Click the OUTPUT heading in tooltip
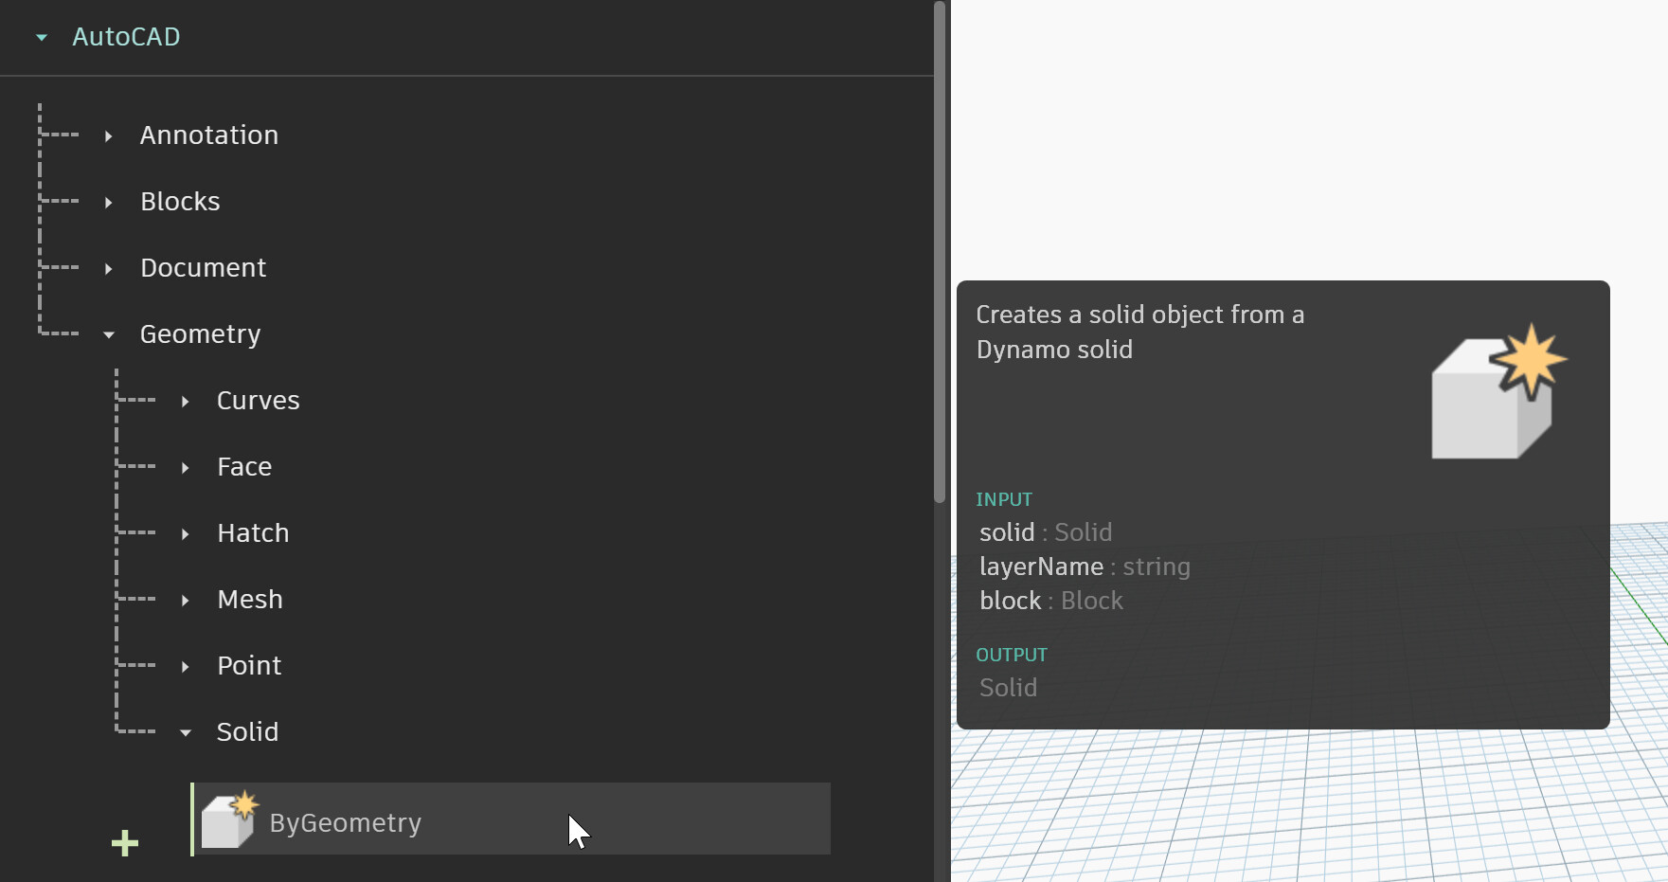Viewport: 1668px width, 882px height. pyautogui.click(x=1012, y=655)
